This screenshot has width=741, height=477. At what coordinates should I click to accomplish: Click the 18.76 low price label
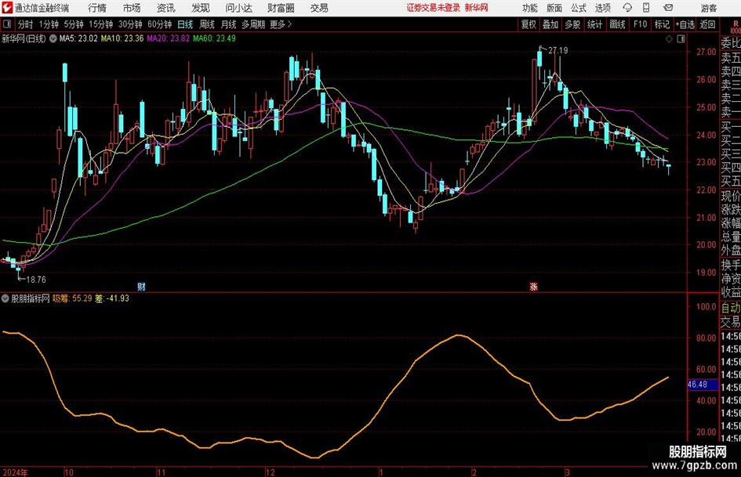pos(36,280)
